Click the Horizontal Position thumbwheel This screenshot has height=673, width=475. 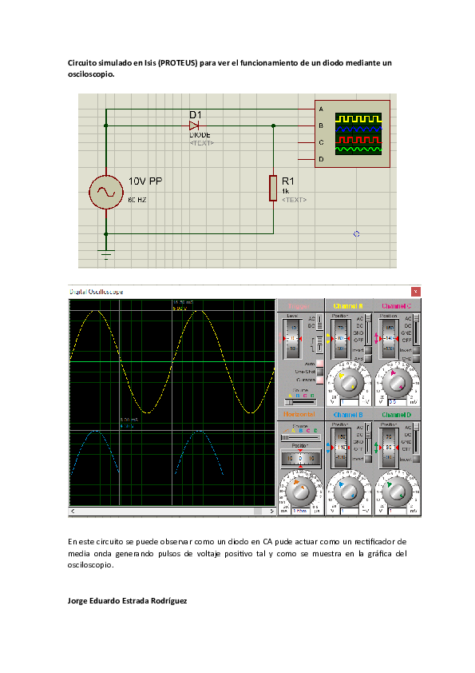[x=300, y=459]
